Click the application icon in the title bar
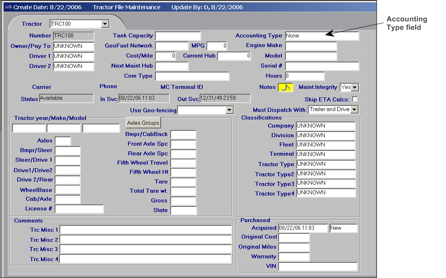446x278 pixels. point(8,7)
